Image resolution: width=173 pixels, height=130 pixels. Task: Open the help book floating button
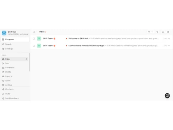167,96
